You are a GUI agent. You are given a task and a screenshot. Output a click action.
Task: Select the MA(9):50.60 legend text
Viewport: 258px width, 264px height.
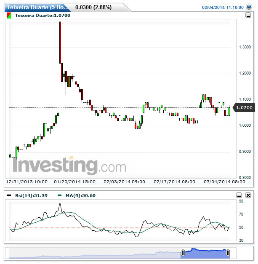point(80,196)
